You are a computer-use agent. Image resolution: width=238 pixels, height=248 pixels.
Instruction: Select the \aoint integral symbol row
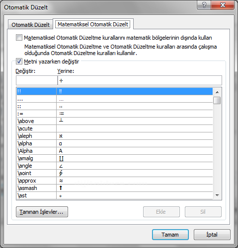(115, 173)
